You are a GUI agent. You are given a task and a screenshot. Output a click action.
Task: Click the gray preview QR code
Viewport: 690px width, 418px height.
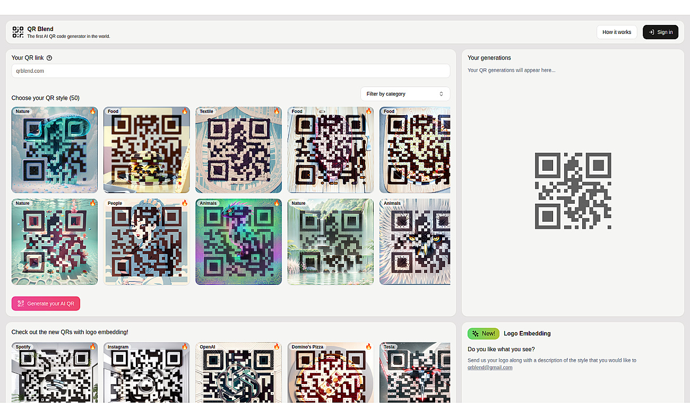pyautogui.click(x=573, y=191)
